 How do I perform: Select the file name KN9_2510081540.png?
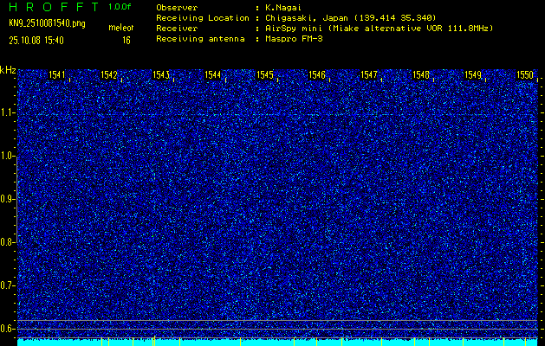pyautogui.click(x=49, y=23)
